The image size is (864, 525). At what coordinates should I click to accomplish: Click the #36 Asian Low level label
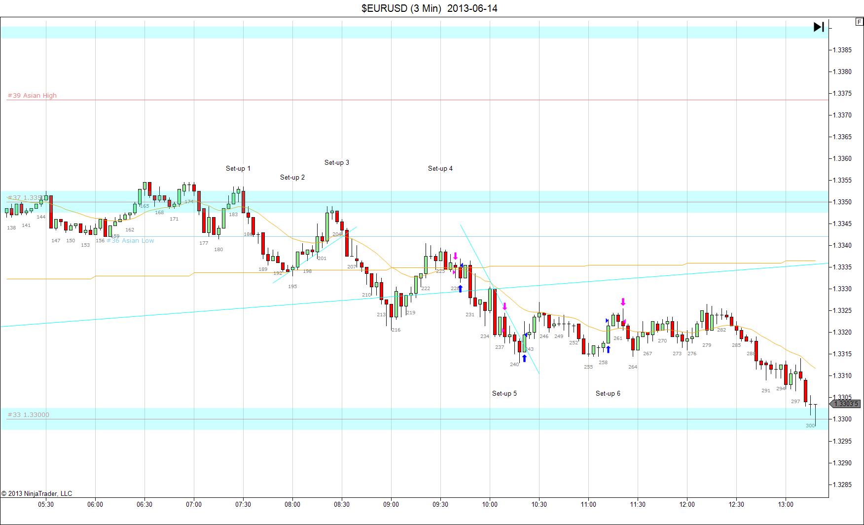[x=130, y=240]
